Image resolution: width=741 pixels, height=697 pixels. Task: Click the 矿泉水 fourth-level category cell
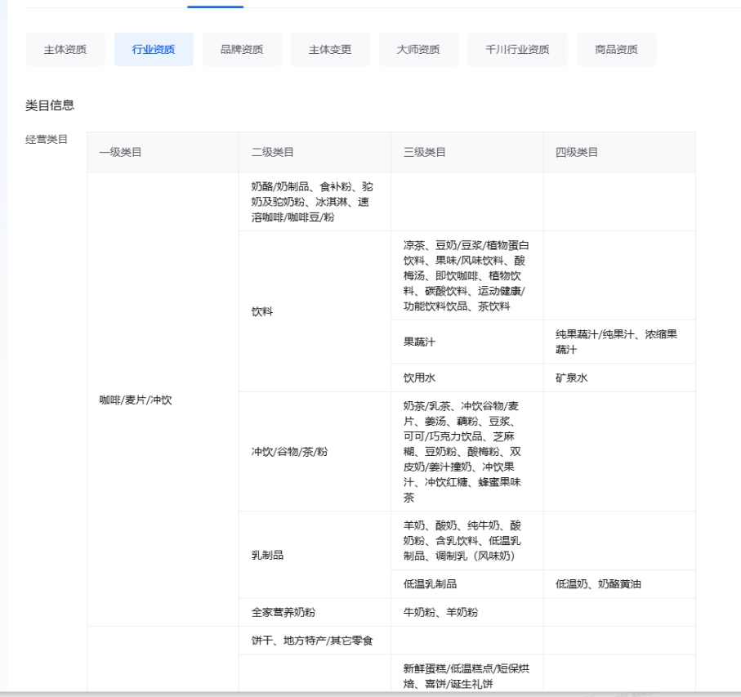[572, 378]
